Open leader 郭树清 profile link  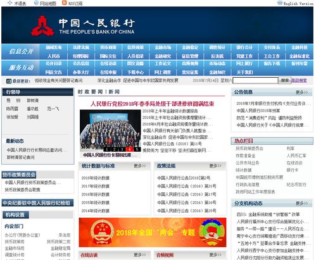(32, 101)
